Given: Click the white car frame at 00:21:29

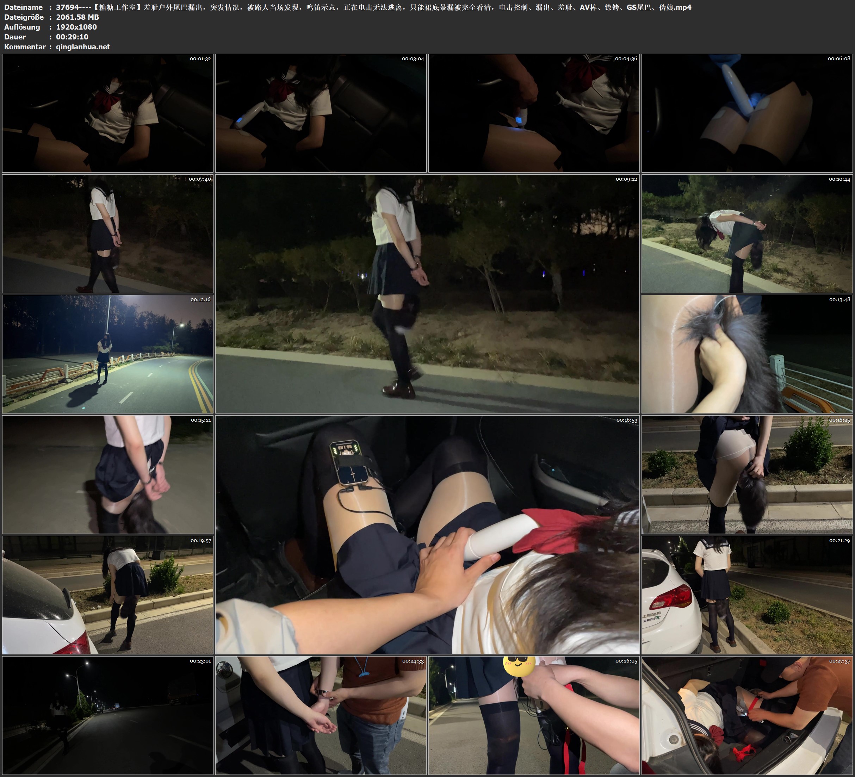Looking at the screenshot, I should tap(747, 595).
